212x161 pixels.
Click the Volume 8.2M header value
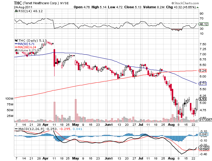(x=154, y=7)
